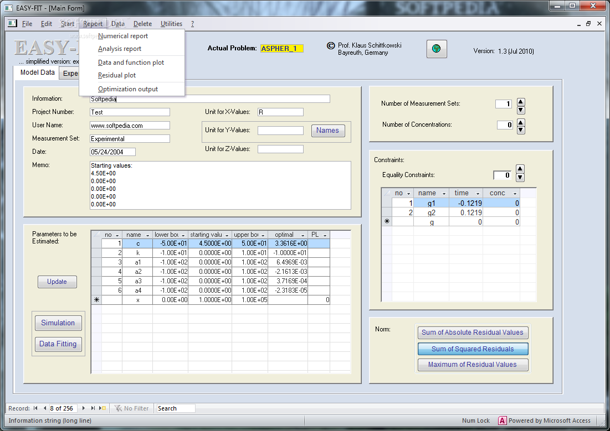Click the form icon in the menu bar

(12, 23)
